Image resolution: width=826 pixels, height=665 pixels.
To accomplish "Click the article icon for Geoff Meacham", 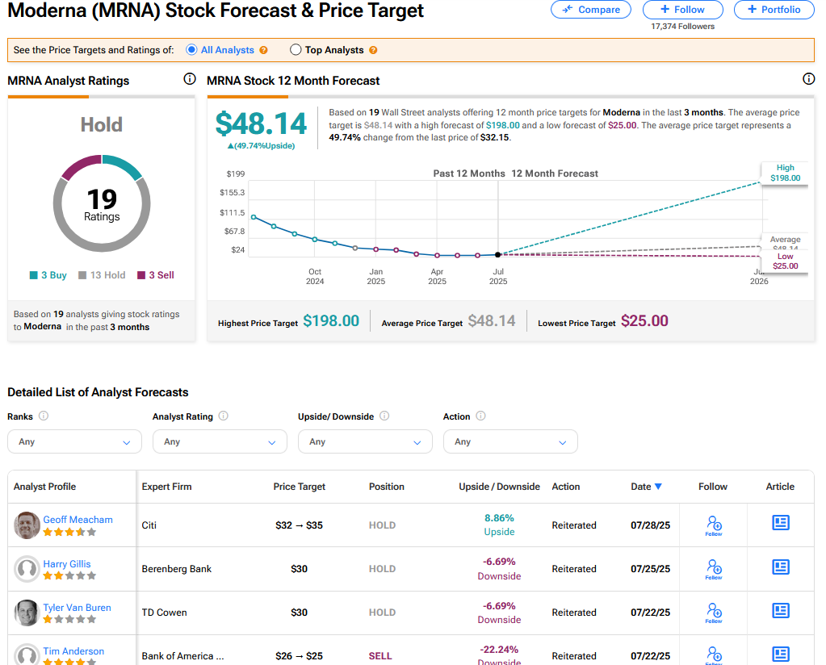I will (x=780, y=524).
